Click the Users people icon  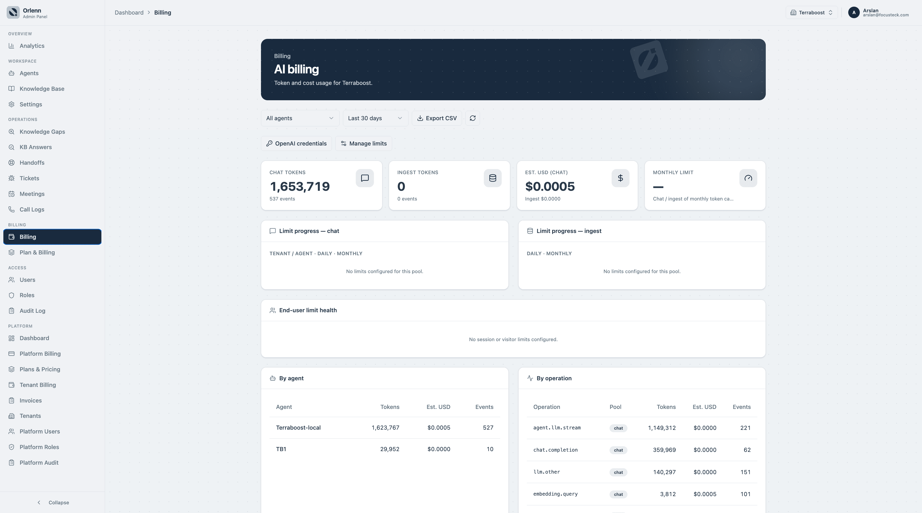[12, 280]
